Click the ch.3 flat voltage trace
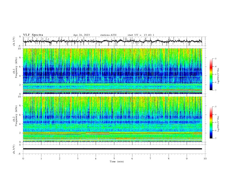The height and width of the screenshot is (178, 231). (112, 149)
